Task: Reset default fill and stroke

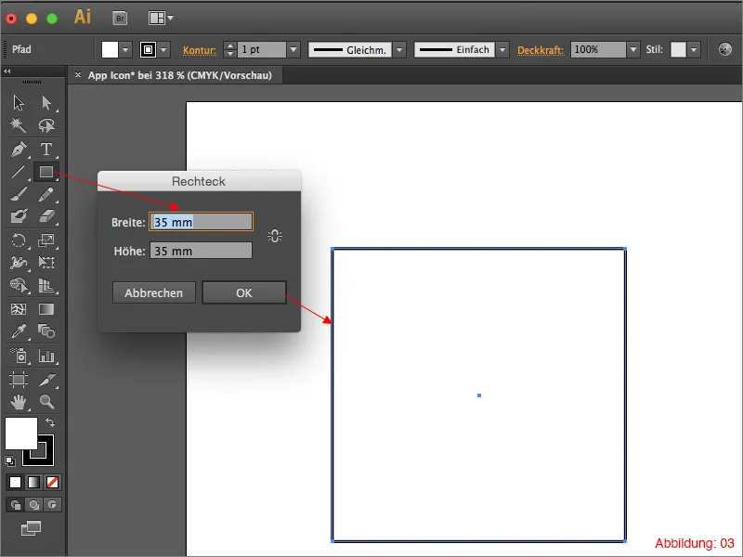Action: pos(10,460)
